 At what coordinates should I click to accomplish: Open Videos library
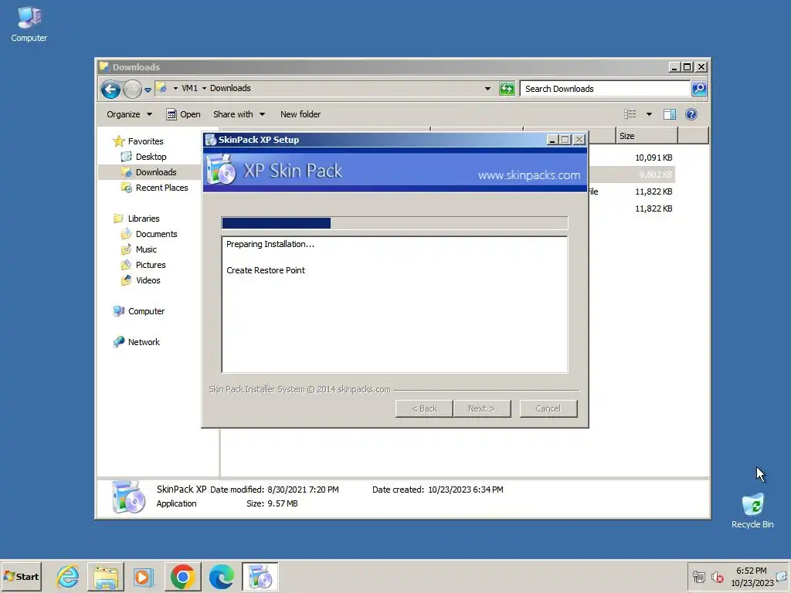coord(141,280)
